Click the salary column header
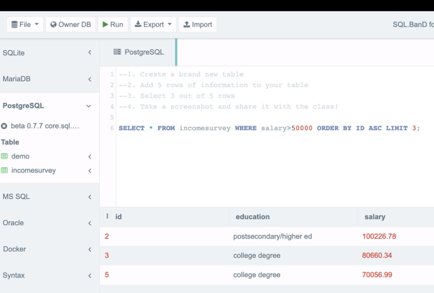The image size is (434, 293). click(375, 216)
